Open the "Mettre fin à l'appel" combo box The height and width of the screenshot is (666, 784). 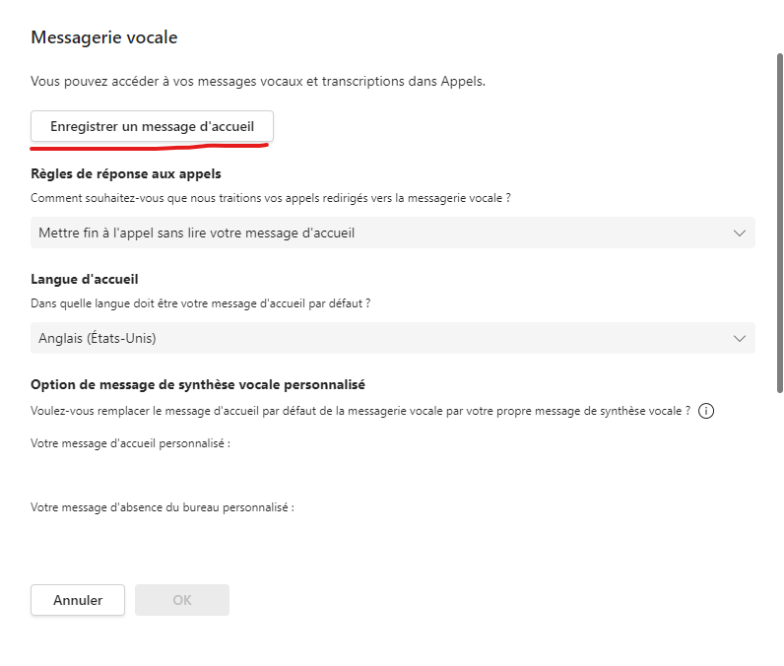pos(392,233)
